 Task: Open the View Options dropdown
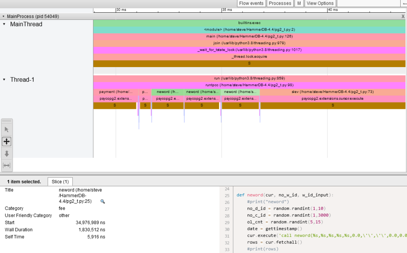[x=320, y=3]
